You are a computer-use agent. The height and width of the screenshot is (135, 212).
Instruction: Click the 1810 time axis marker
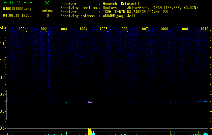coord(205,29)
